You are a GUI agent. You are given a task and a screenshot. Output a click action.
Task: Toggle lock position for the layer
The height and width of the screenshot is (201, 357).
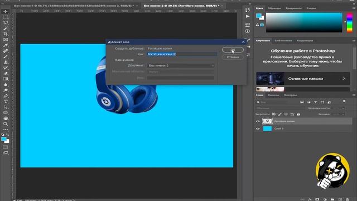click(286, 114)
